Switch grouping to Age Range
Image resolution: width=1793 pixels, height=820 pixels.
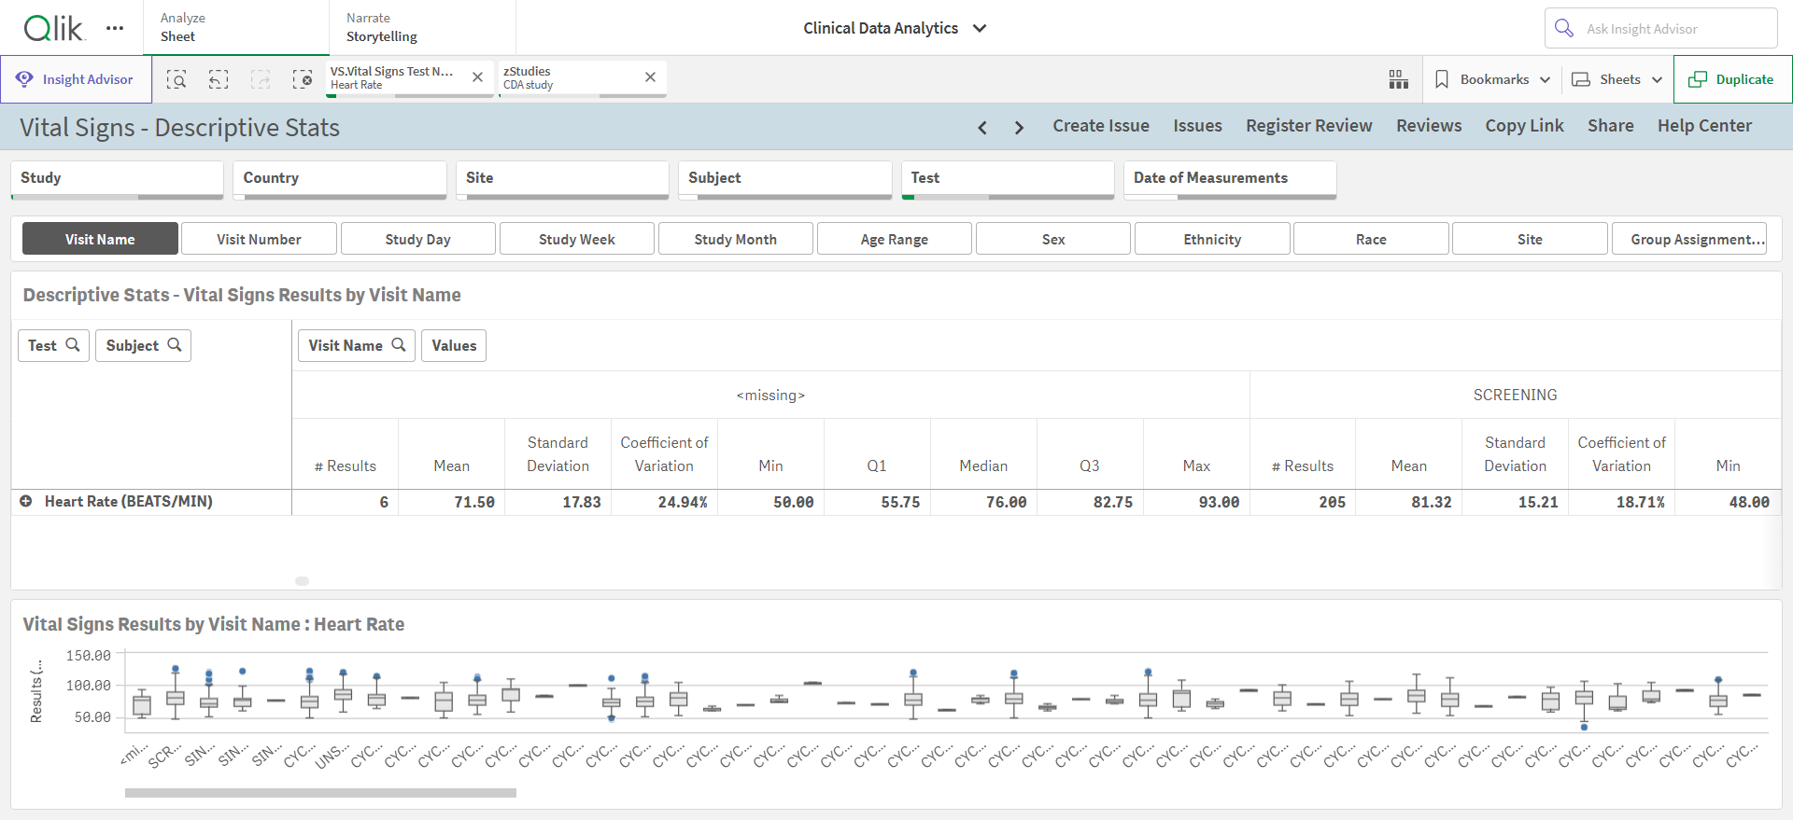coord(895,239)
